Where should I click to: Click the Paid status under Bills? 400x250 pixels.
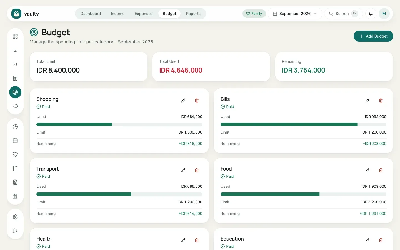pos(227,107)
